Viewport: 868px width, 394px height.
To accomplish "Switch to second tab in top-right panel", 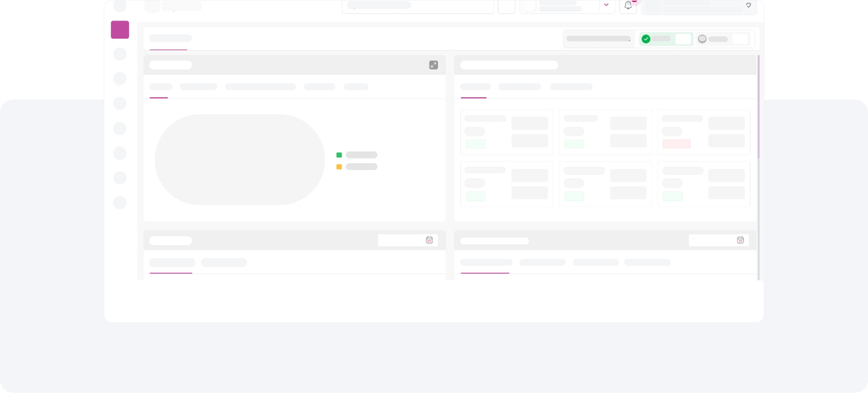I will click(x=519, y=87).
